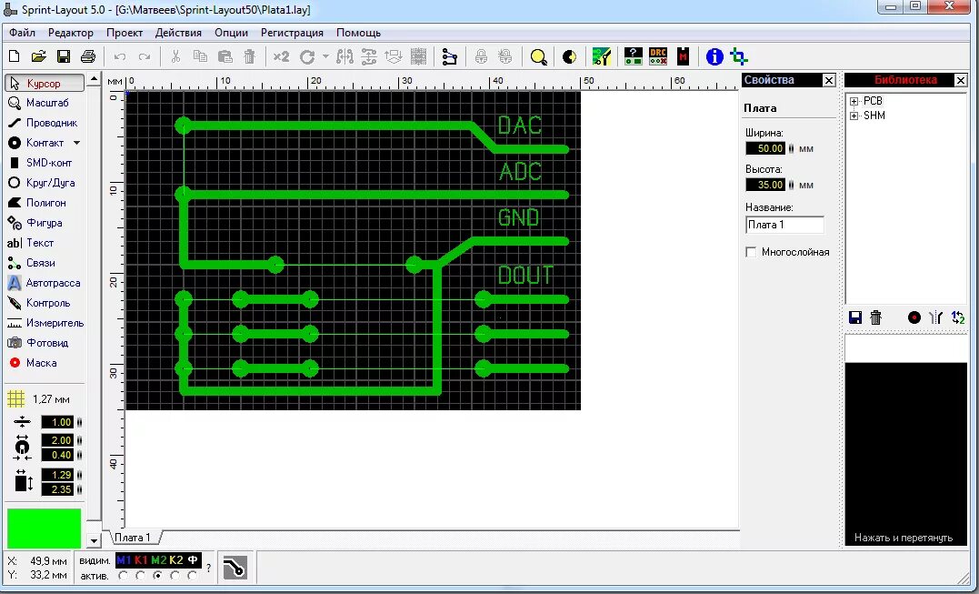Click the bright green layer color swatch

(44, 528)
